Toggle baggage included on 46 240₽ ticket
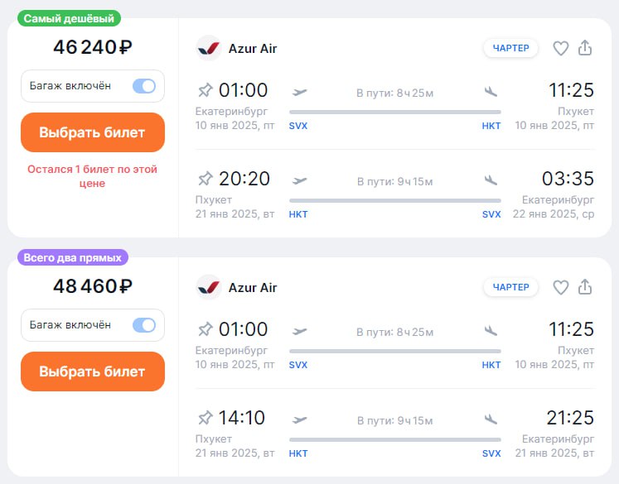 click(143, 86)
